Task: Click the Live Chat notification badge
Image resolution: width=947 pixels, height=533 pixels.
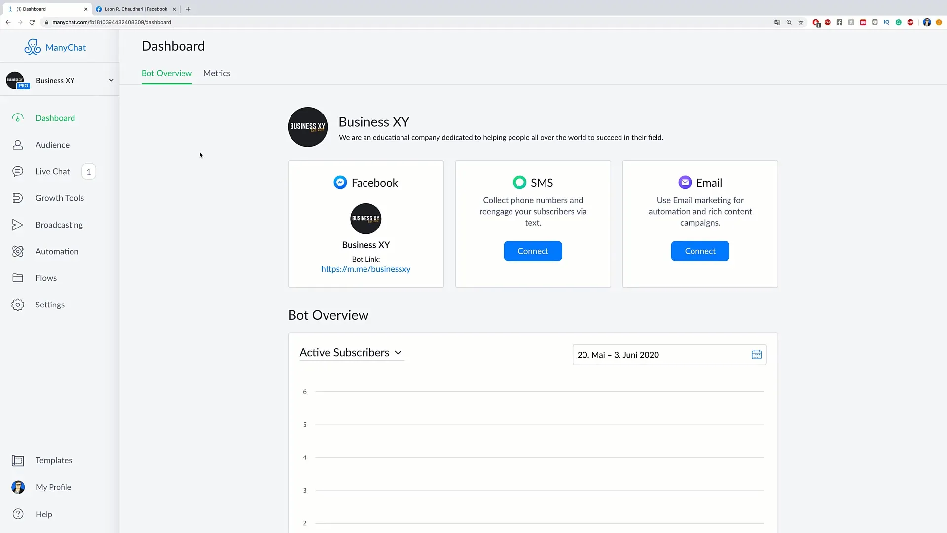Action: tap(88, 171)
